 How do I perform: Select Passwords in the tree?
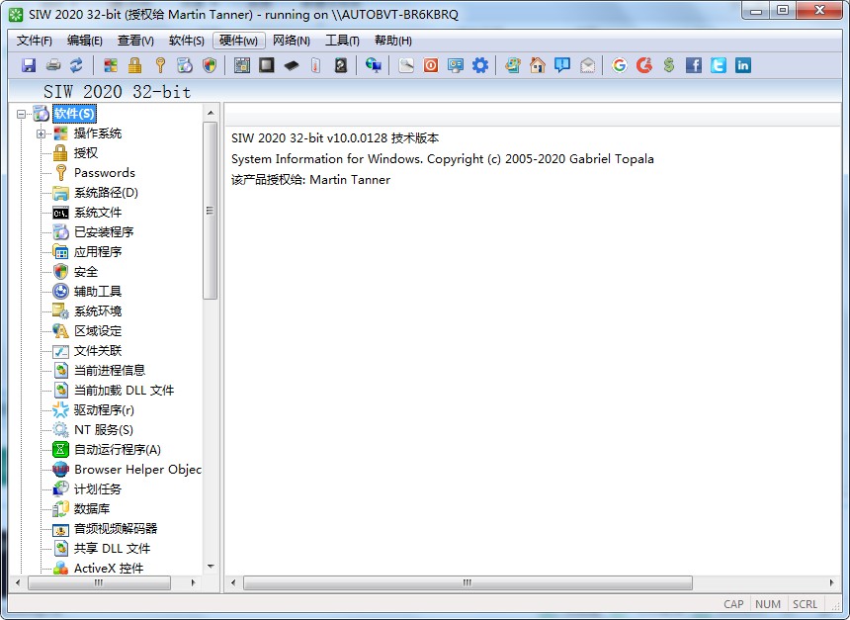pos(104,173)
